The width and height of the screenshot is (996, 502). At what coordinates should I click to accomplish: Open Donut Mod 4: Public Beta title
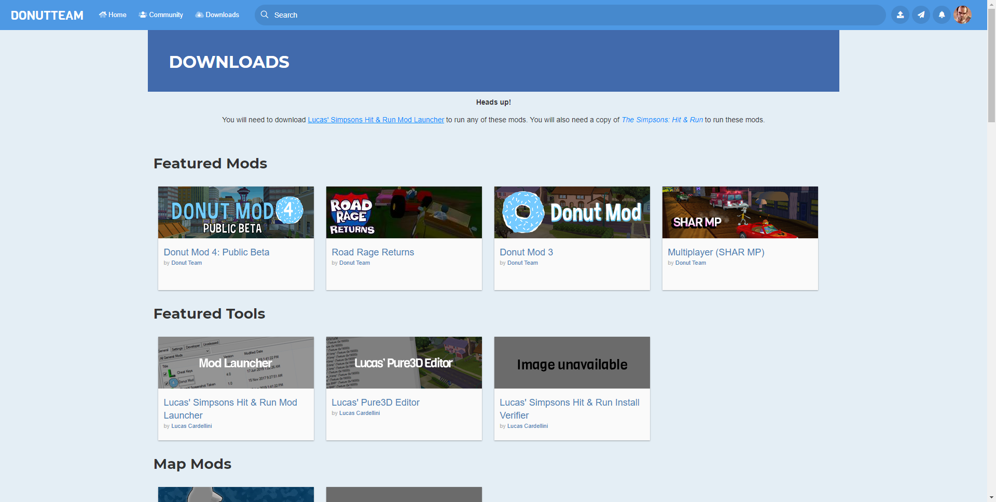click(x=216, y=252)
